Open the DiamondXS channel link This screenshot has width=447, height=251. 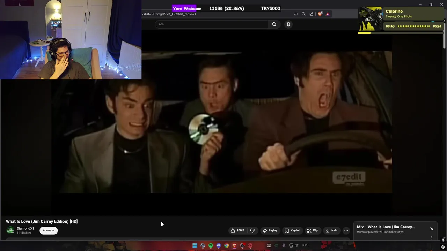[25, 229]
